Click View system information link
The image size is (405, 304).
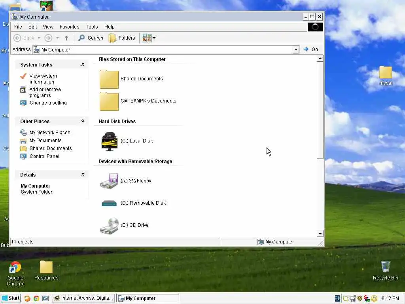point(43,79)
